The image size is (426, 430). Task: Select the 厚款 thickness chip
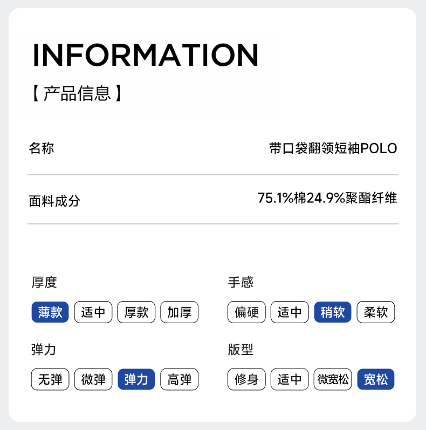click(136, 312)
